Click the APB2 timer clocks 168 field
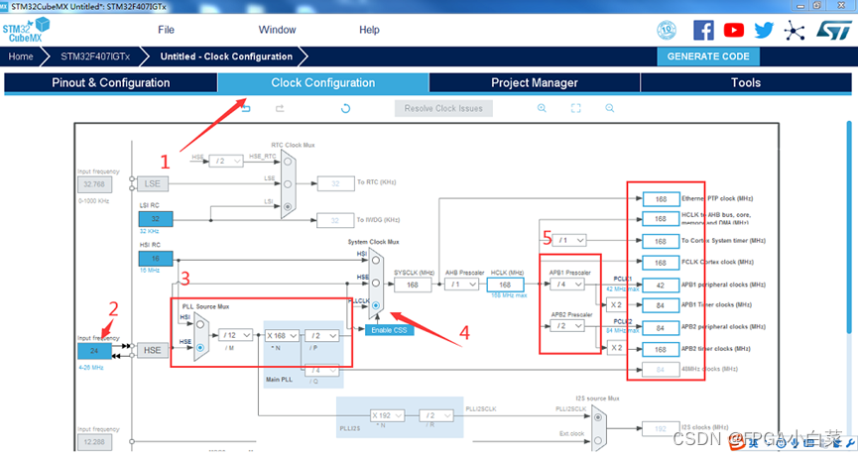The width and height of the screenshot is (858, 457). [661, 349]
